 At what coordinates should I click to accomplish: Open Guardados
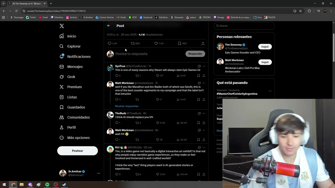(x=72, y=107)
